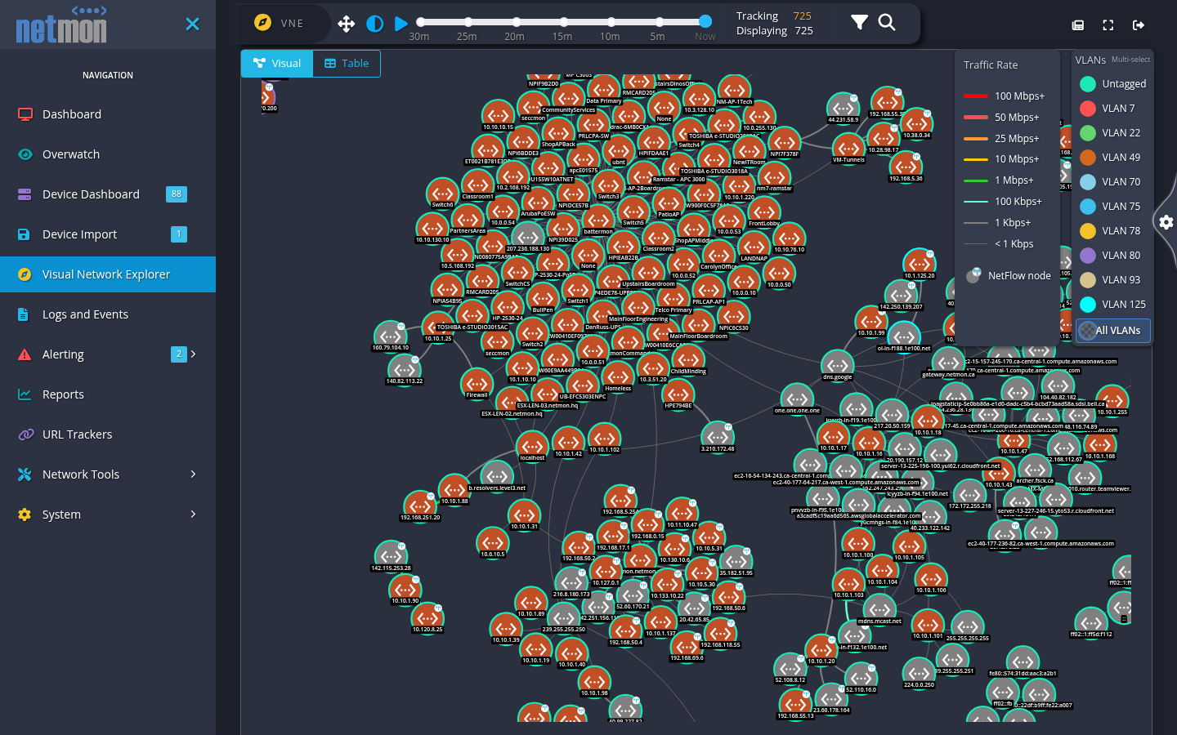
Task: Jump to 30m timeline marker
Action: coord(420,22)
